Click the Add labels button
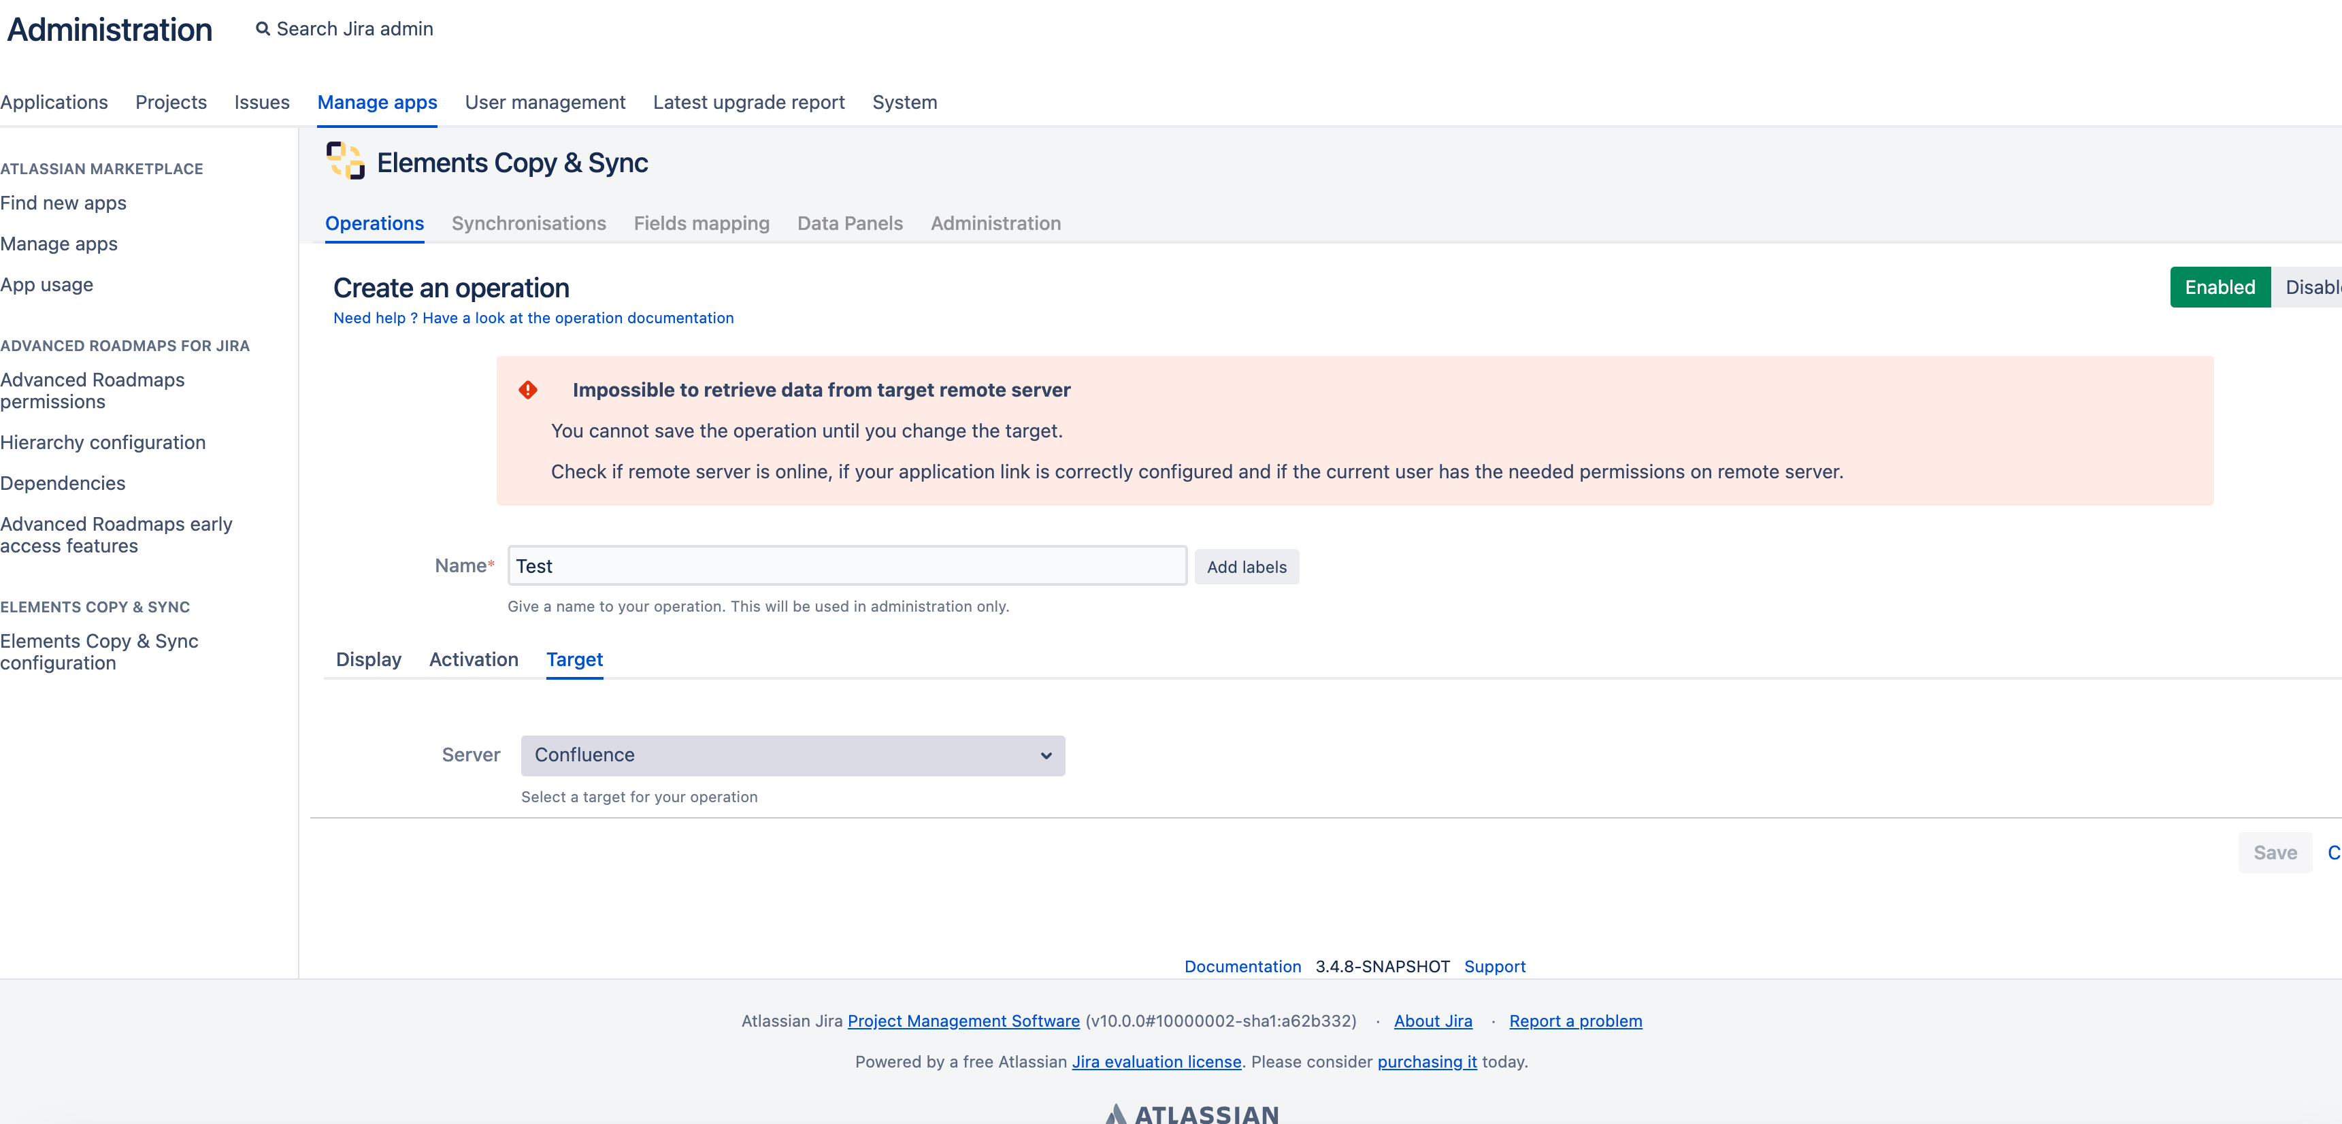Image resolution: width=2342 pixels, height=1124 pixels. coord(1246,567)
